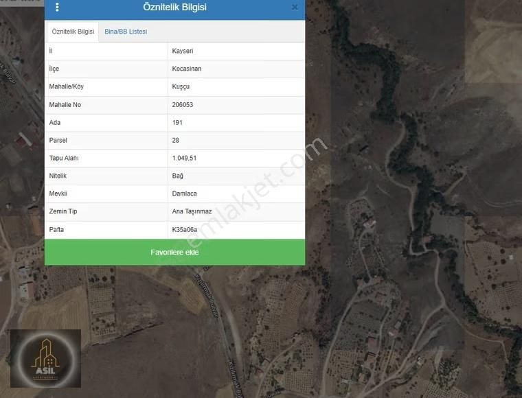Click the Öznitelik Bilgisi dialog title

pos(174,7)
